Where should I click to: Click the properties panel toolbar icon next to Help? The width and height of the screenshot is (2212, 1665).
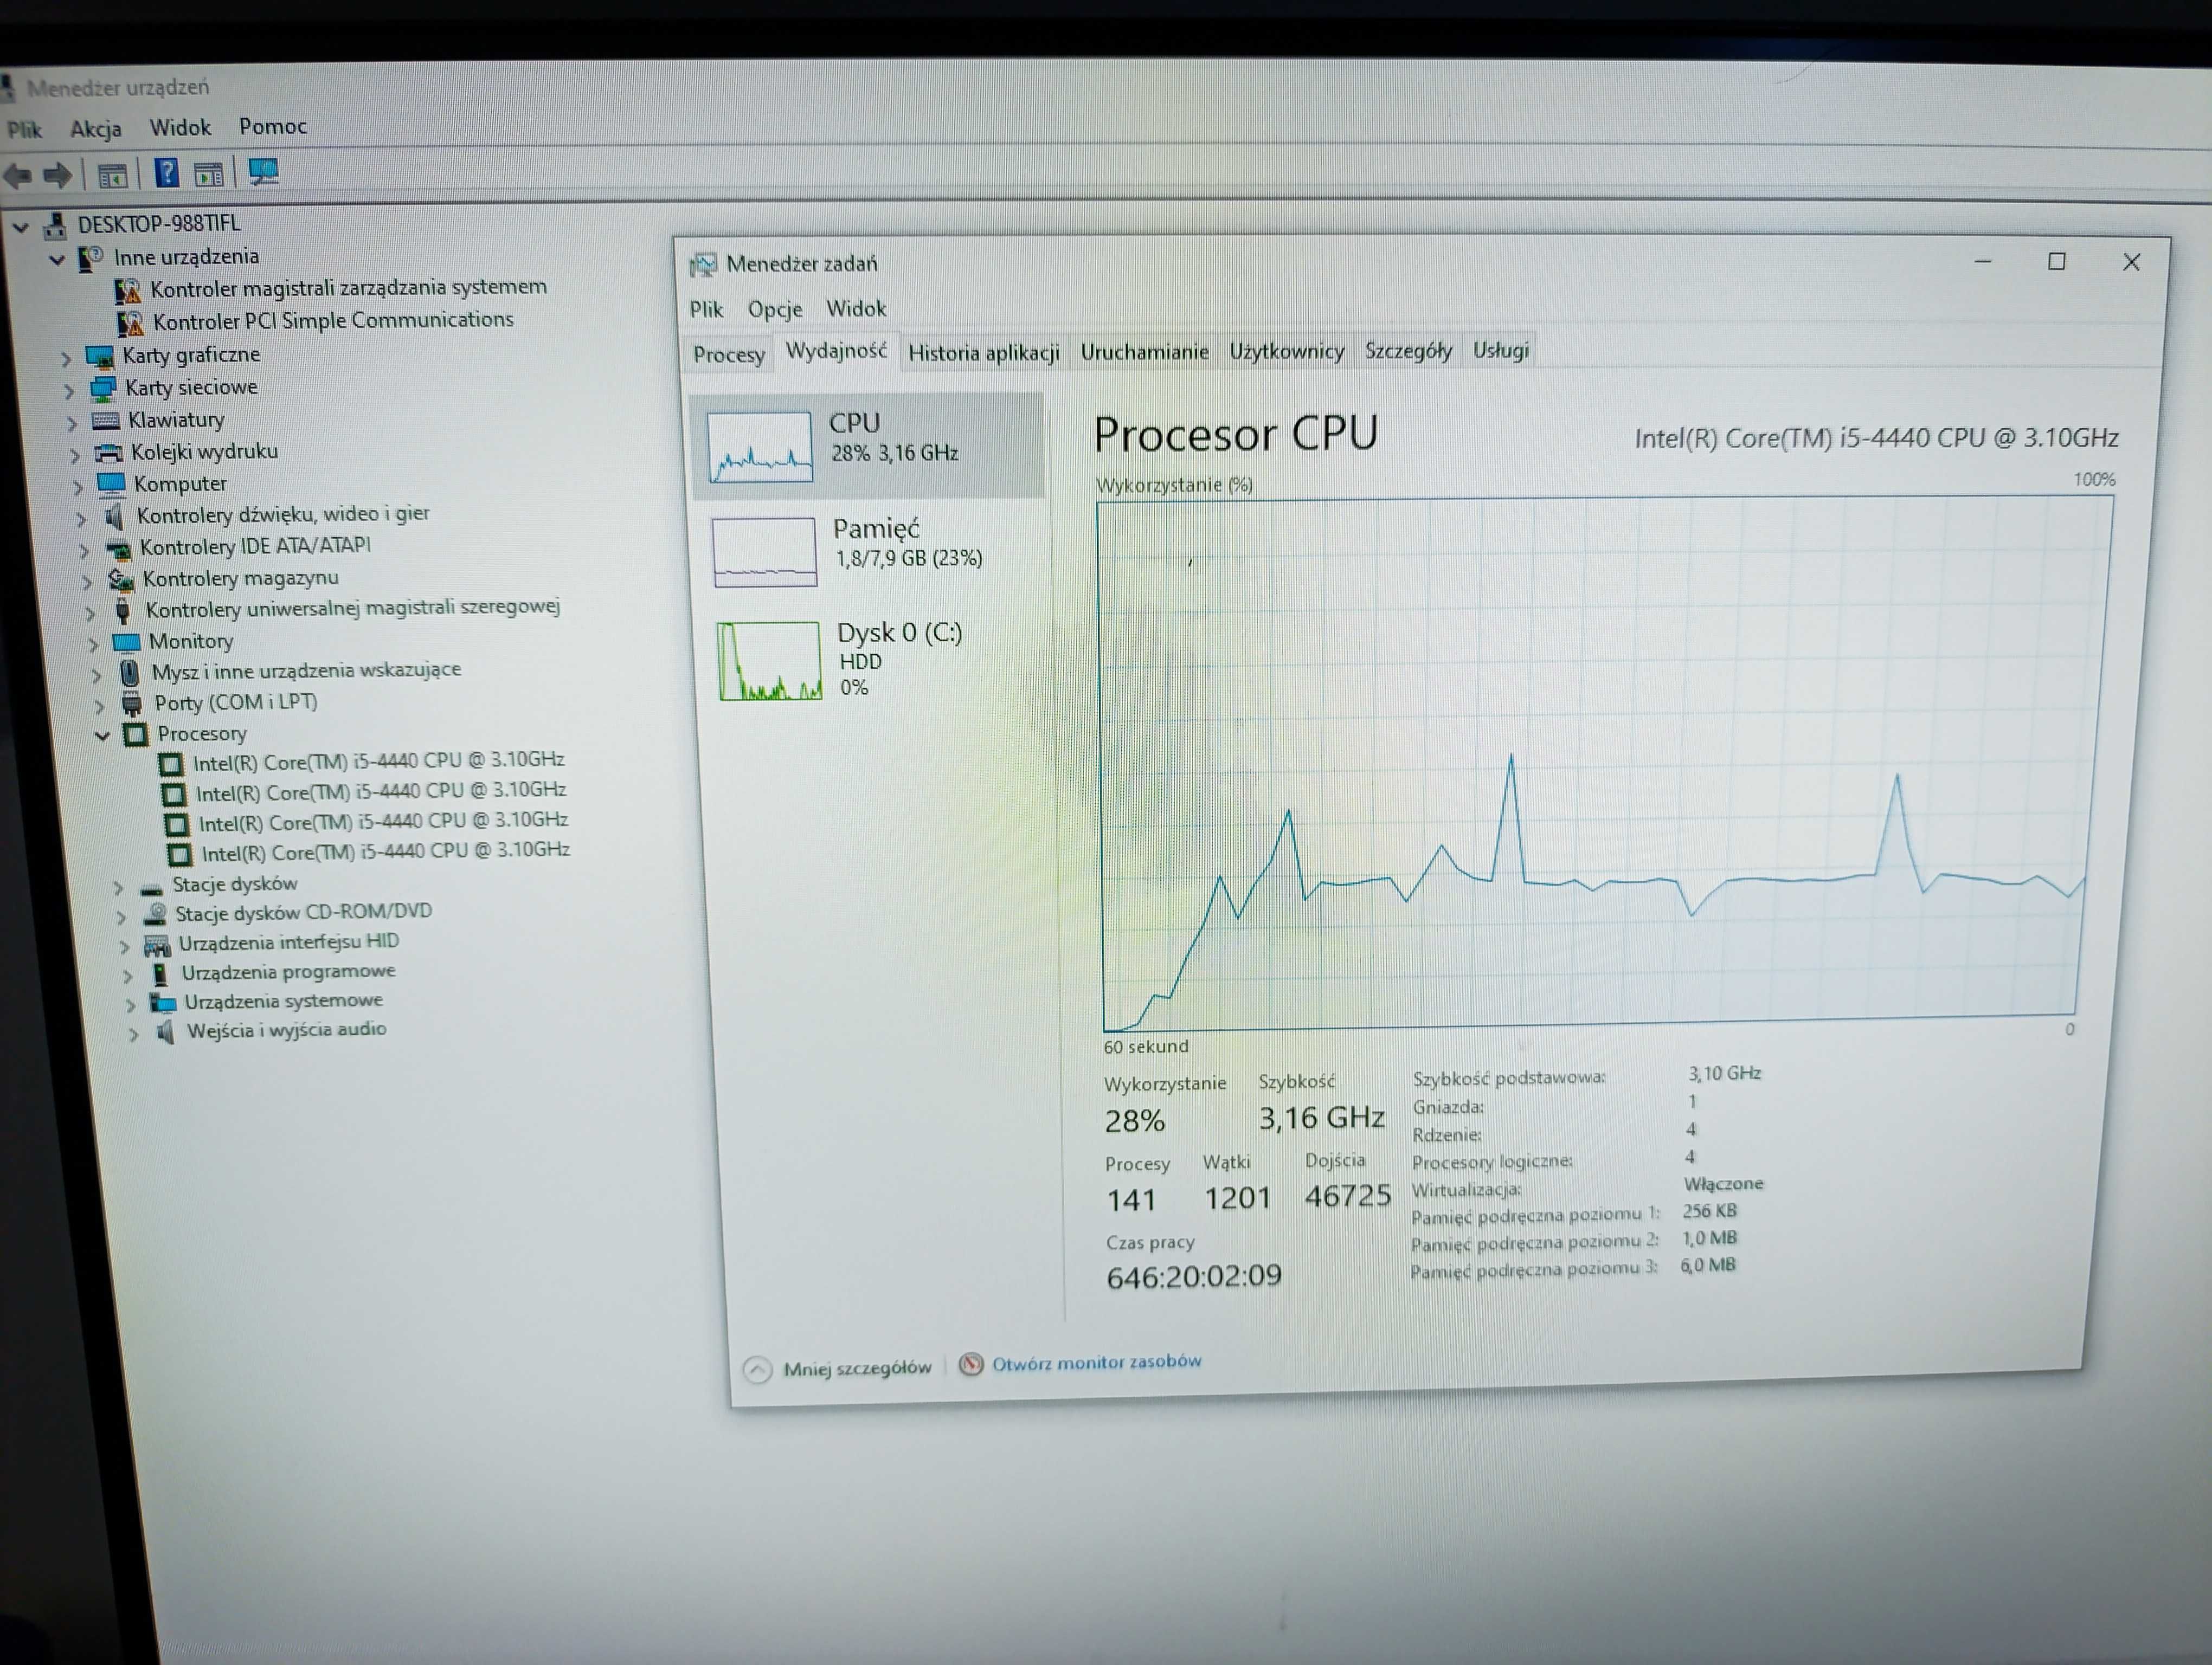point(208,174)
